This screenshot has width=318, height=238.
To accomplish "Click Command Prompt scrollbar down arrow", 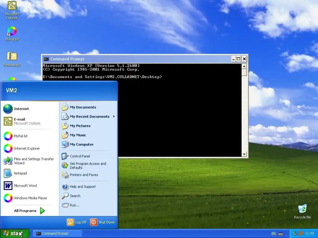I will (x=244, y=154).
